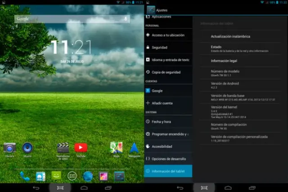Open the Contacts app in the dock
This screenshot has width=288, height=192.
point(40,176)
